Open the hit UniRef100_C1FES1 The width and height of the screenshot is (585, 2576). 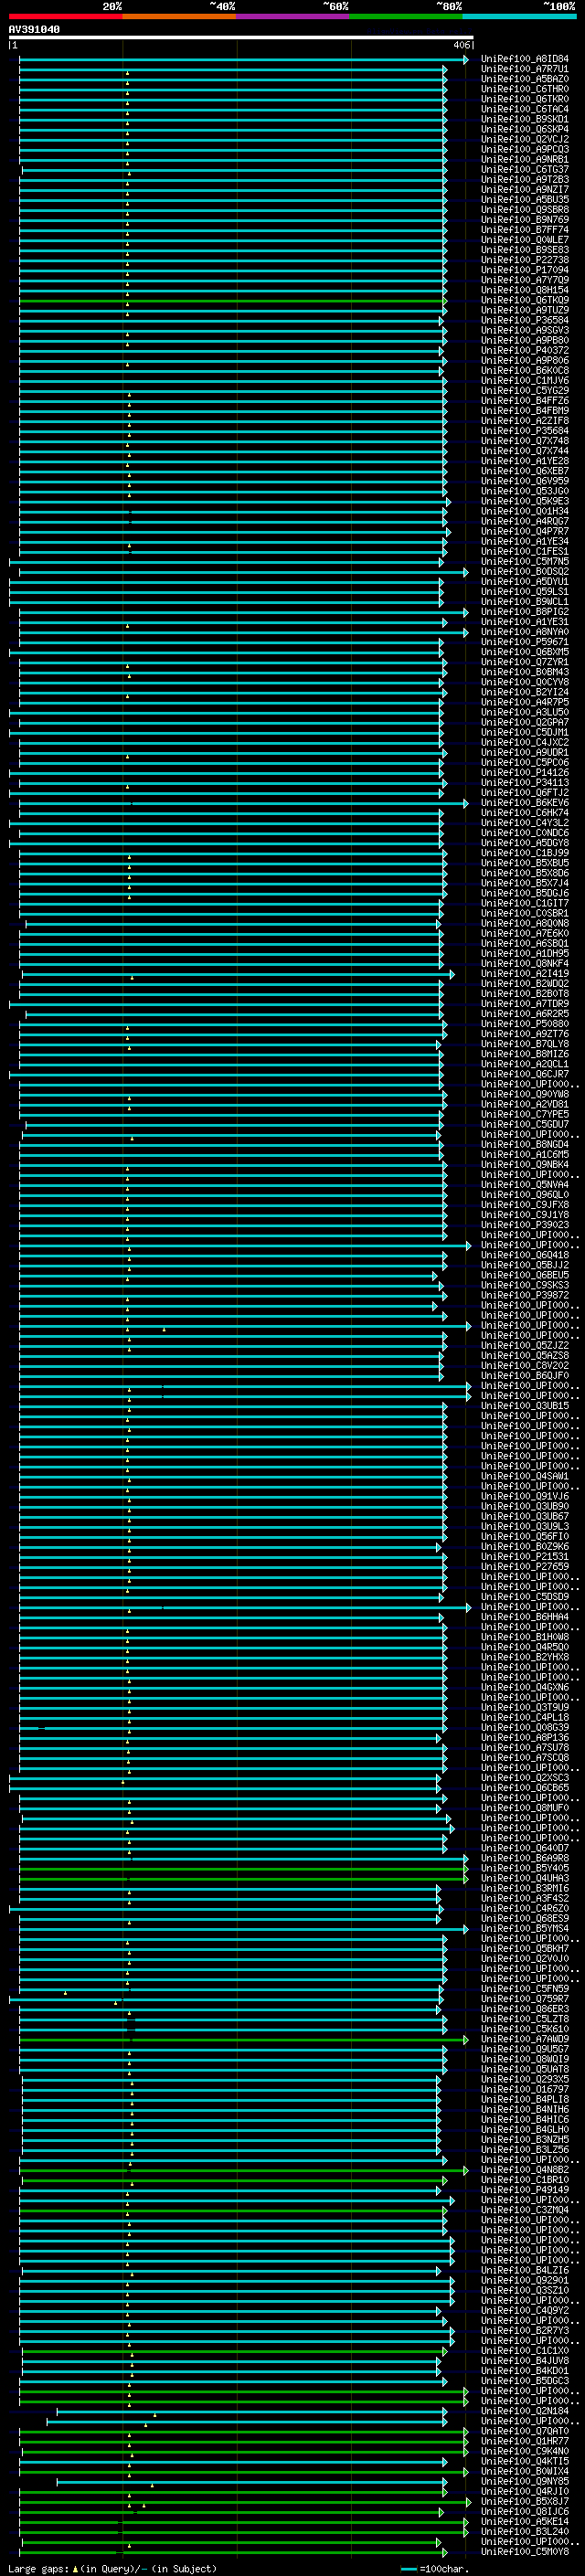click(x=525, y=551)
